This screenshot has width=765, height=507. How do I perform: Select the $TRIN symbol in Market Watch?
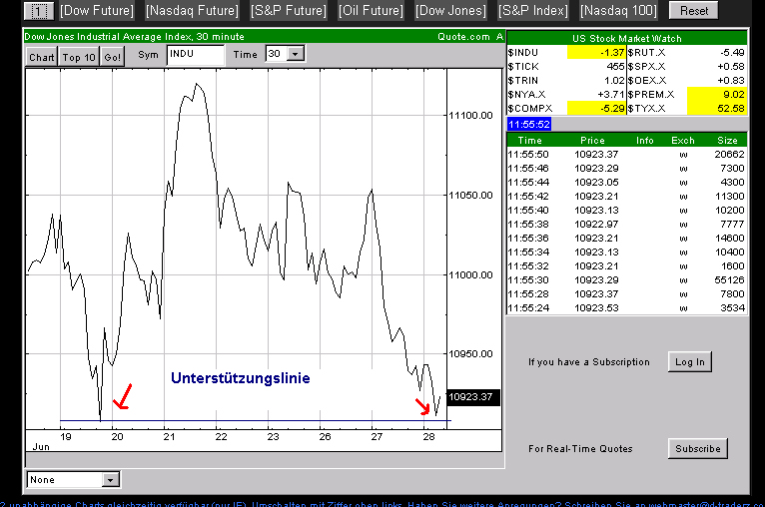(522, 81)
